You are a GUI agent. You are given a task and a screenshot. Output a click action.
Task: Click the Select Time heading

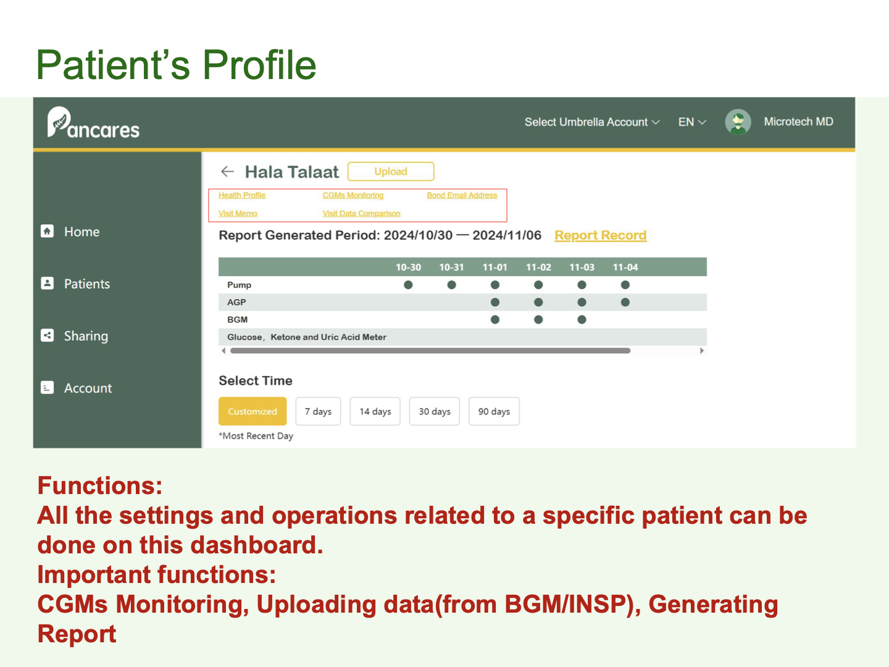(x=256, y=380)
